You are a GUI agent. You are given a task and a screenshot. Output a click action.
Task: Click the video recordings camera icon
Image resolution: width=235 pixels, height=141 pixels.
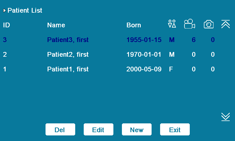click(189, 24)
